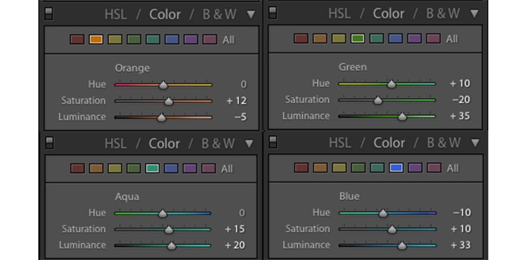Click the highlighted blue swatch in Blue panel
The image size is (526, 260).
tap(395, 168)
